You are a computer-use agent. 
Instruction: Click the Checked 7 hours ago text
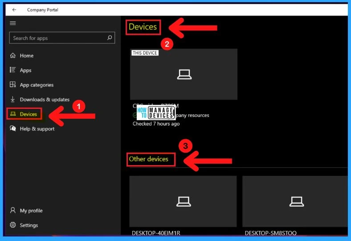tap(156, 124)
